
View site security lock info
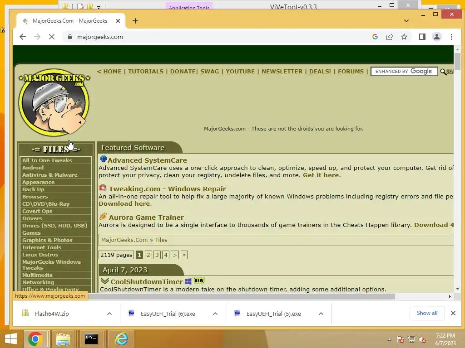(x=69, y=37)
